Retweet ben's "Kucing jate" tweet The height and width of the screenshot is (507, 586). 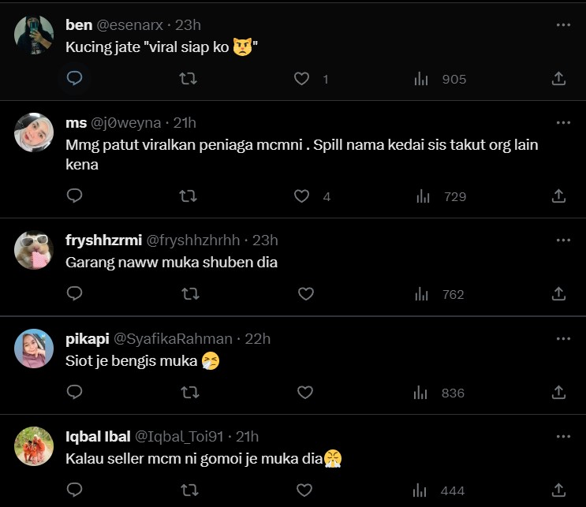[x=188, y=78]
